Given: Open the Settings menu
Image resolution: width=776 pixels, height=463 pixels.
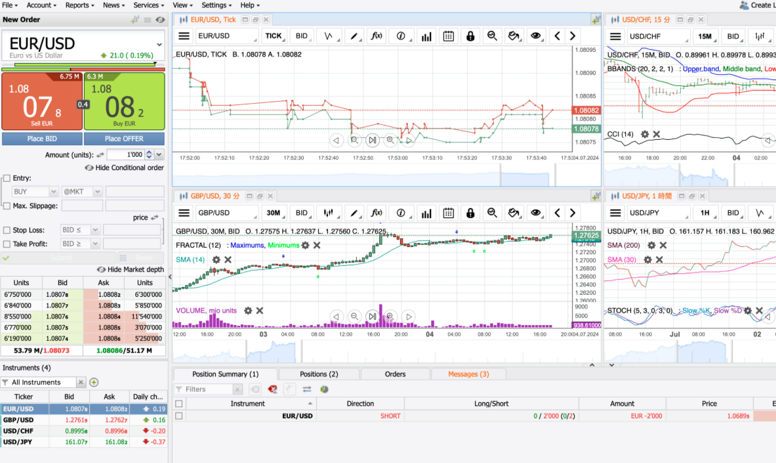Looking at the screenshot, I should [216, 5].
